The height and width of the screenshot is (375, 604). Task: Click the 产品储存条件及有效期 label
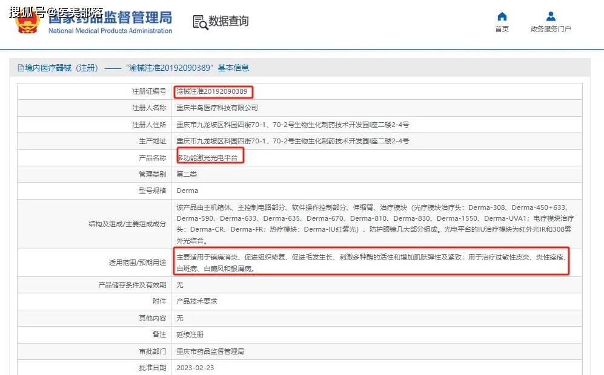click(132, 285)
